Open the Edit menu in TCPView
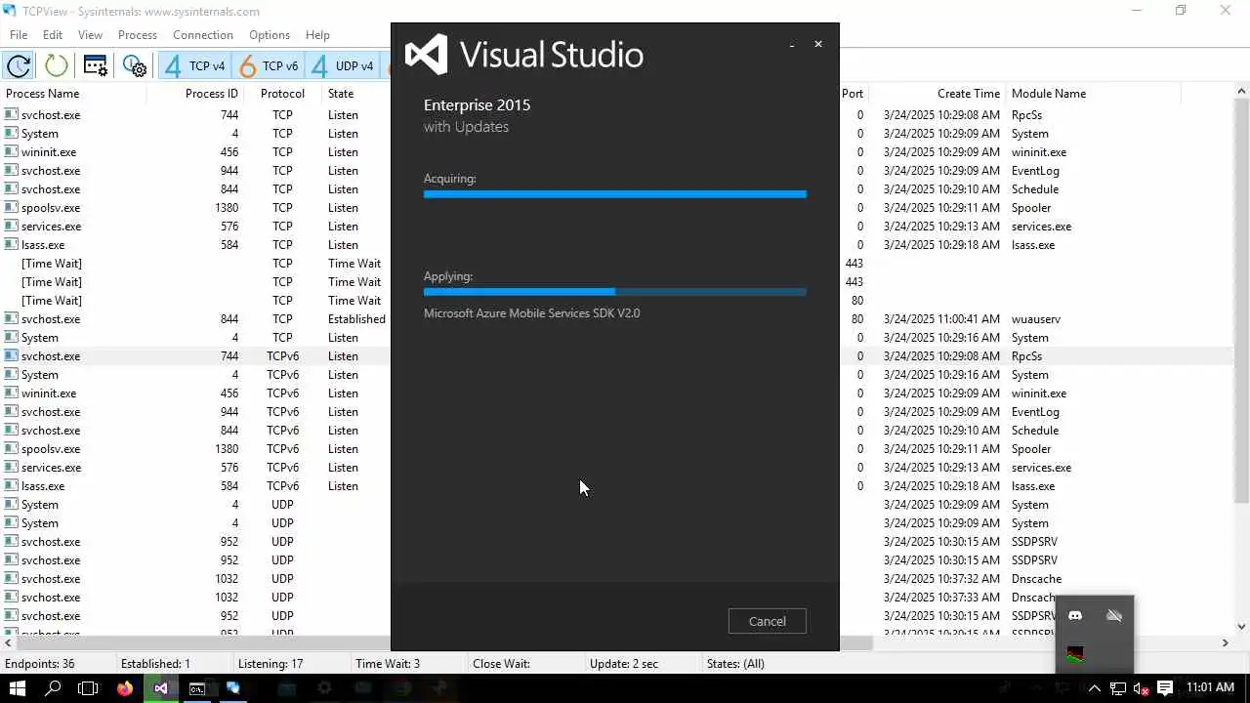This screenshot has width=1250, height=703. tap(53, 34)
